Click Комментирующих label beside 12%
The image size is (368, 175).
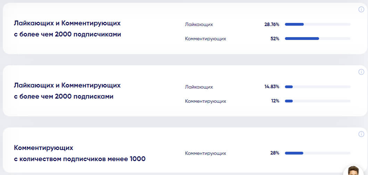[205, 101]
